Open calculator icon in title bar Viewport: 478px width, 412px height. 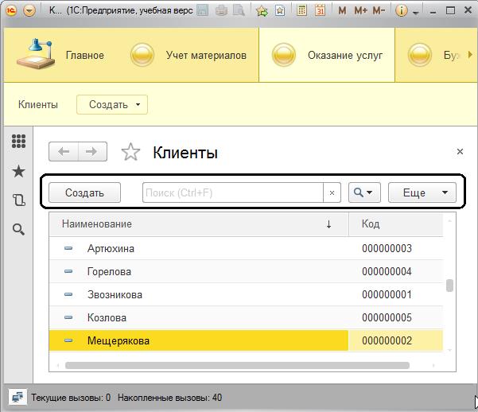pos(301,11)
